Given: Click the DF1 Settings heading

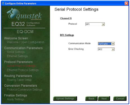Looking at the screenshot, I should [67, 35].
